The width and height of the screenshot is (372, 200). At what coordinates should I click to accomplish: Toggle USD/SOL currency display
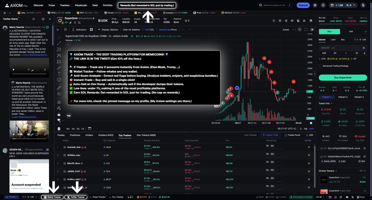[149, 30]
